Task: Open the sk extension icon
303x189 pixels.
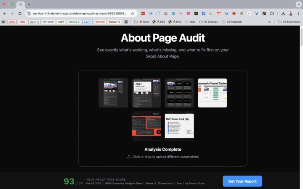Action: tap(249, 13)
